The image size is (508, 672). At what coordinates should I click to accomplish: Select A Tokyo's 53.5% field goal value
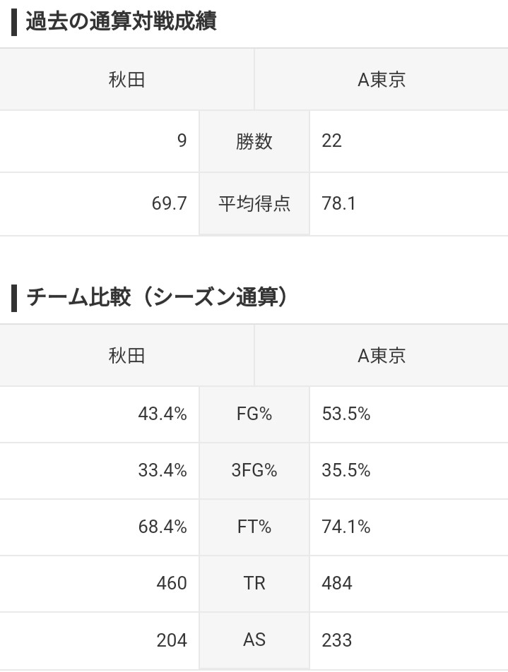(345, 414)
